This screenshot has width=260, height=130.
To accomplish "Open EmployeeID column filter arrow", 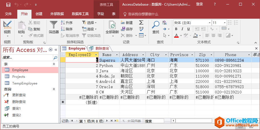I will 96,55.
